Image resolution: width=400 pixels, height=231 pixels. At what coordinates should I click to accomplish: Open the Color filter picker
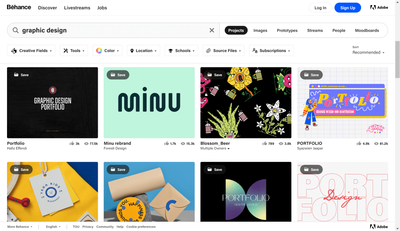coord(107,50)
